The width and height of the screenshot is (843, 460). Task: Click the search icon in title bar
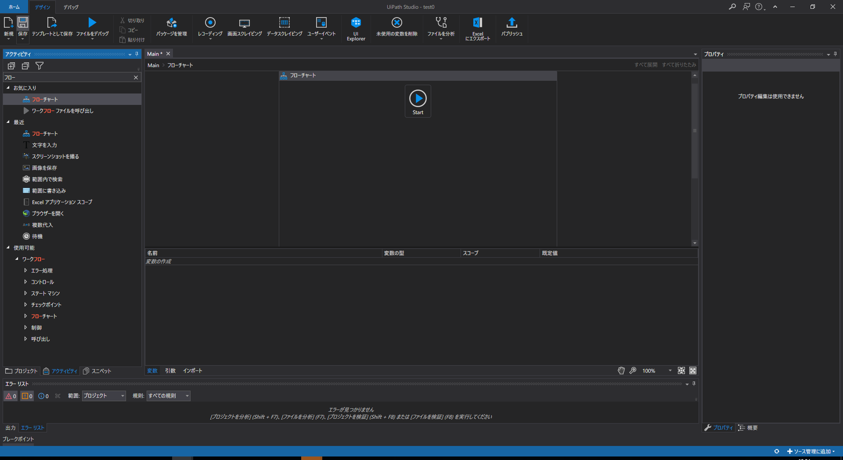pos(732,7)
